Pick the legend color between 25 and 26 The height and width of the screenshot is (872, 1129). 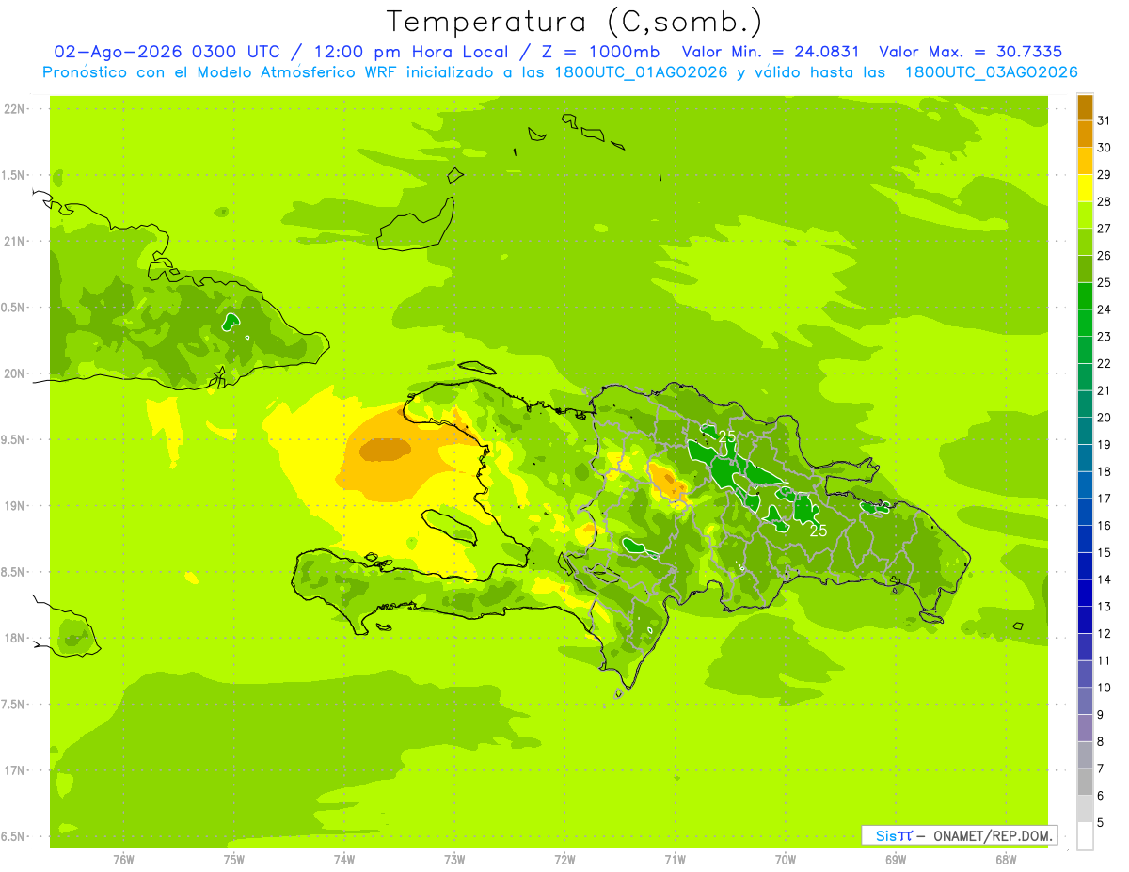pos(1085,269)
